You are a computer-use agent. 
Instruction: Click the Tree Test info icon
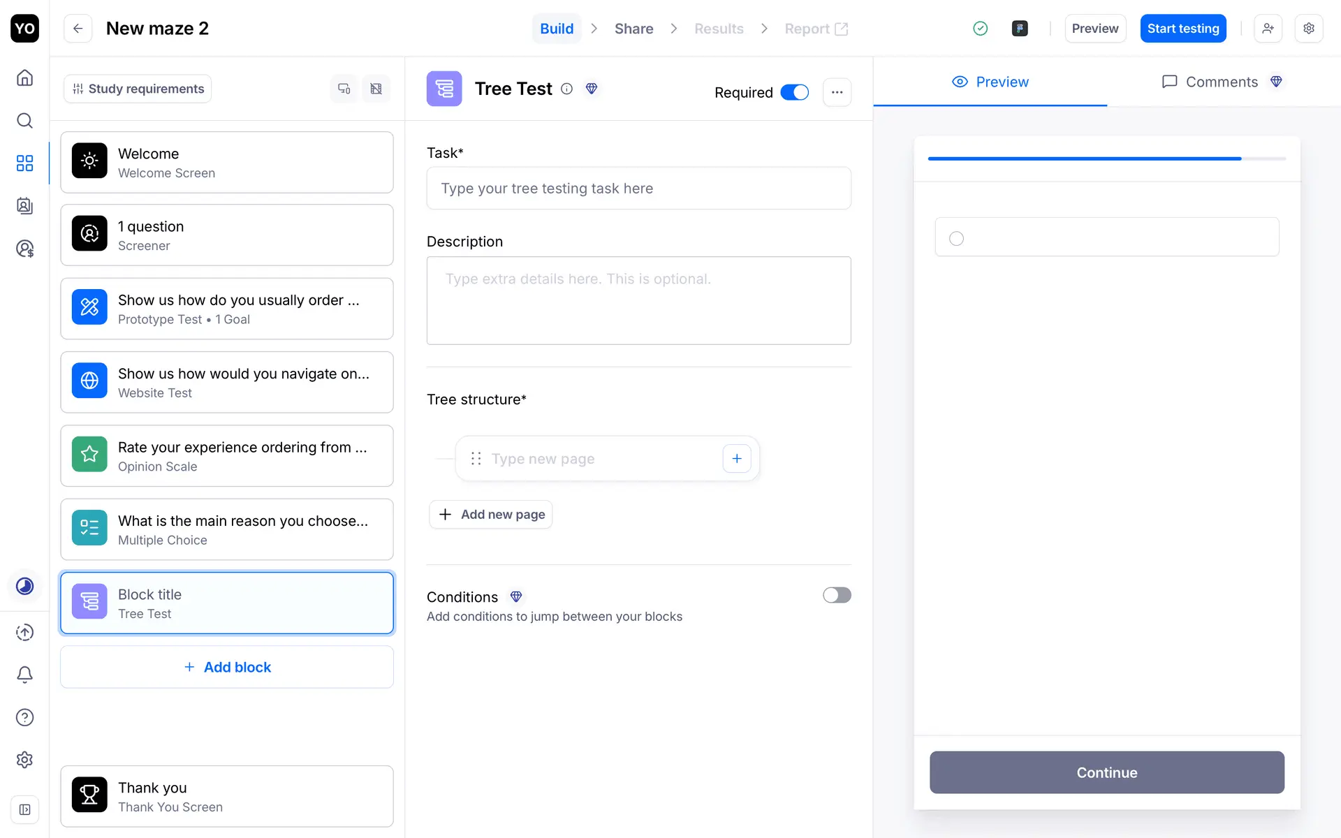click(567, 89)
